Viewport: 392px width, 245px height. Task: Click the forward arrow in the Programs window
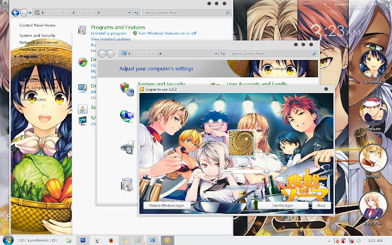tap(24, 12)
